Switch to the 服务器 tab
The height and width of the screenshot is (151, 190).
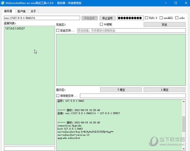[x=8, y=11]
